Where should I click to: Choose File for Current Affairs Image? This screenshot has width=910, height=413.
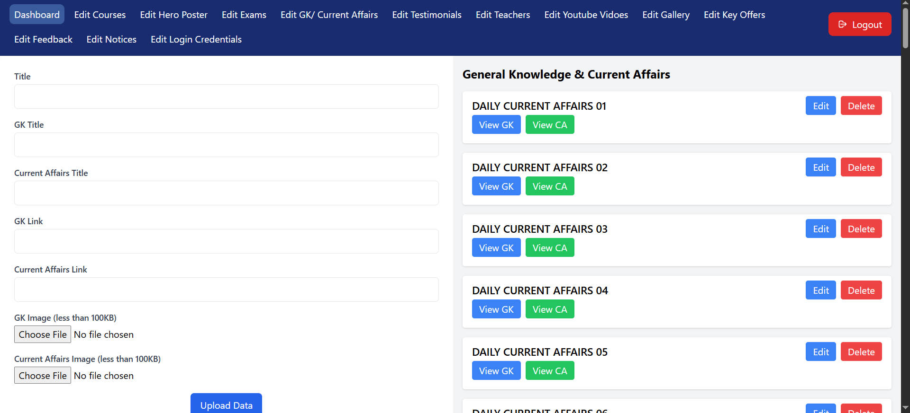pos(43,376)
